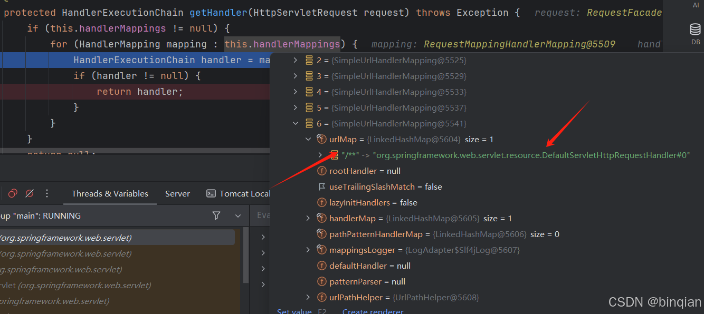Open the Database tool window icon
The image size is (704, 314).
click(695, 29)
